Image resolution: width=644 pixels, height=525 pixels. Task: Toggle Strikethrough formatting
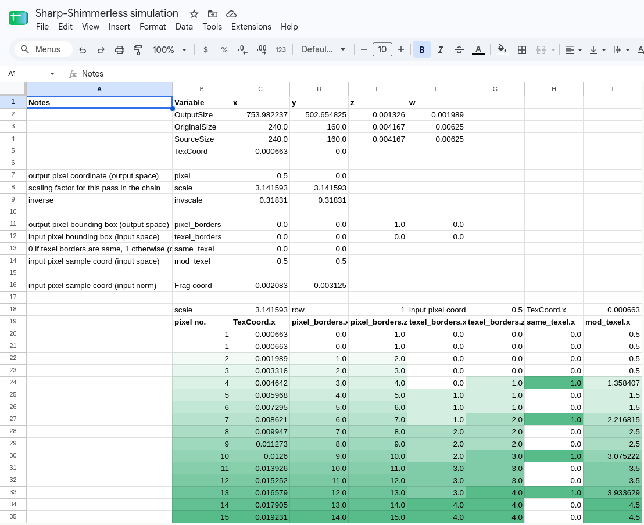click(x=459, y=50)
